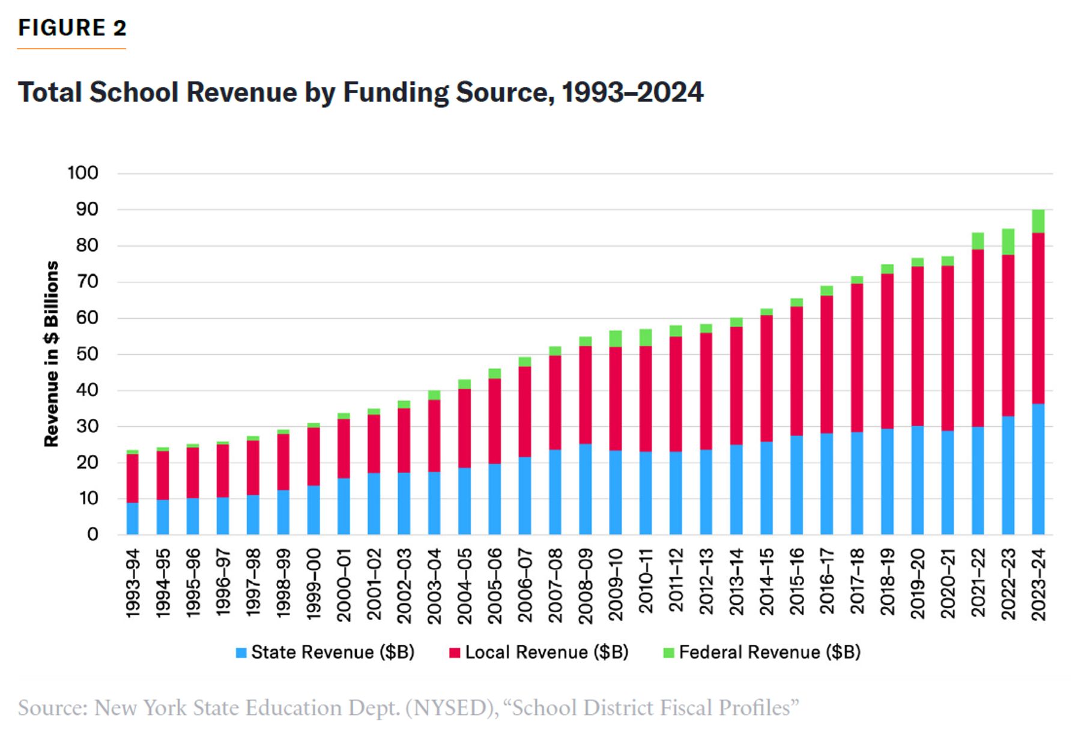Click the green federal segment of the 2009–10 bar

pos(615,339)
